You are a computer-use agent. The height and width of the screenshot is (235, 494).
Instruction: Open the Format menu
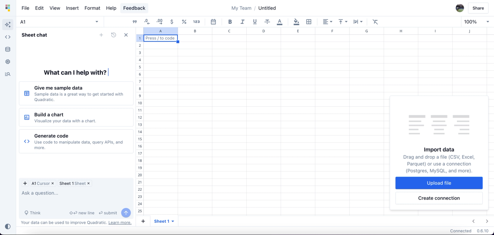tap(92, 8)
